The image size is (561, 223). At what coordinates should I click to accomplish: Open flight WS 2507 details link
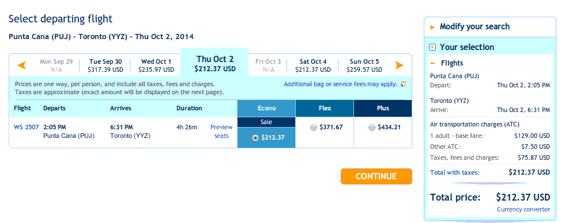[x=26, y=127]
